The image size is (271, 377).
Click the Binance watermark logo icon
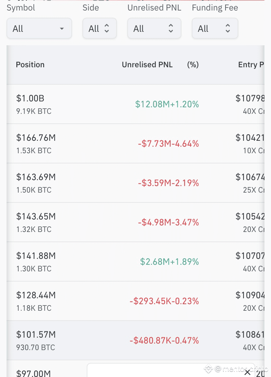click(x=208, y=368)
